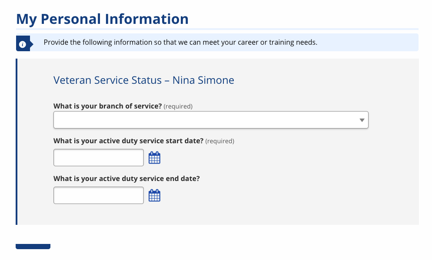Viewport: 432px width, 260px height.
Task: Click 'What is your branch of service?' label
Action: click(x=107, y=106)
